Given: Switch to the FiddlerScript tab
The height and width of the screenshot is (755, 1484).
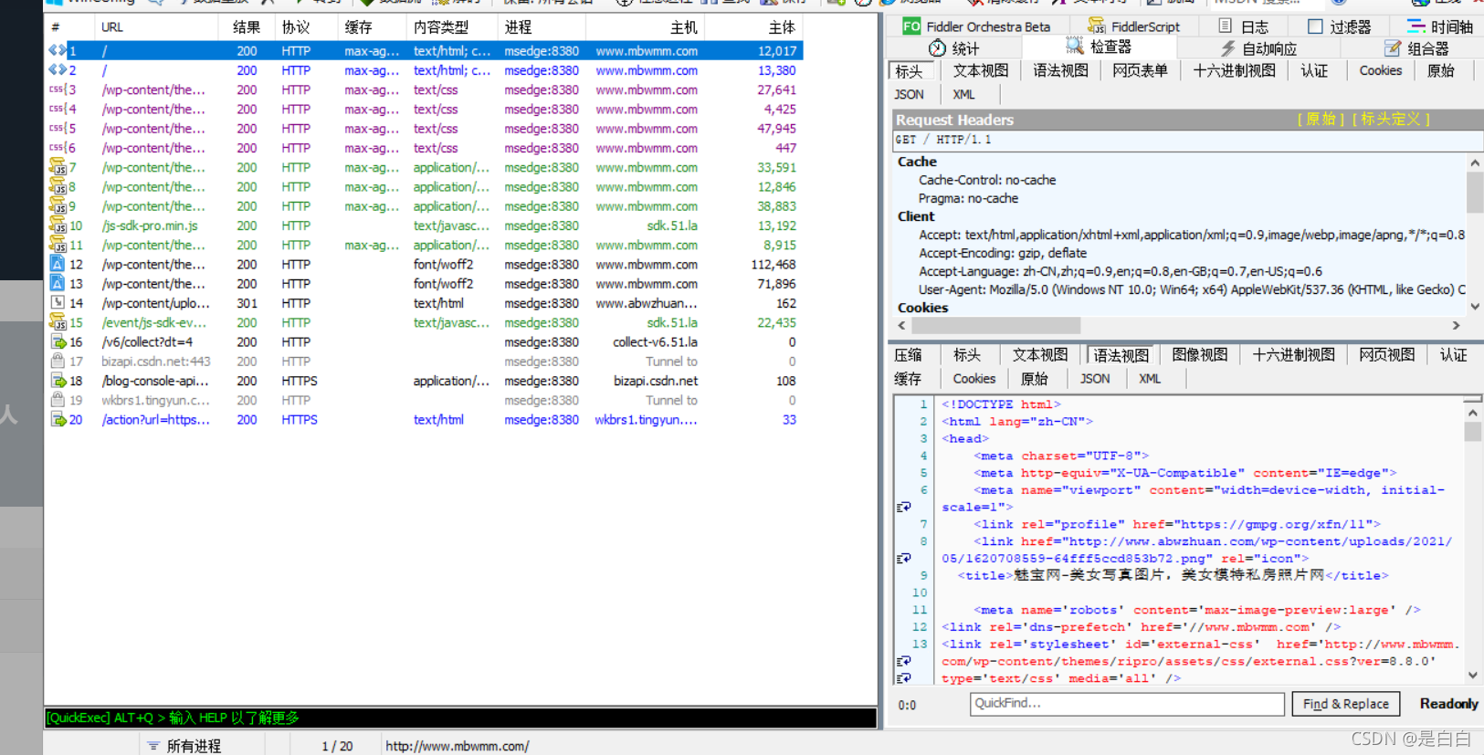Looking at the screenshot, I should (x=1134, y=26).
